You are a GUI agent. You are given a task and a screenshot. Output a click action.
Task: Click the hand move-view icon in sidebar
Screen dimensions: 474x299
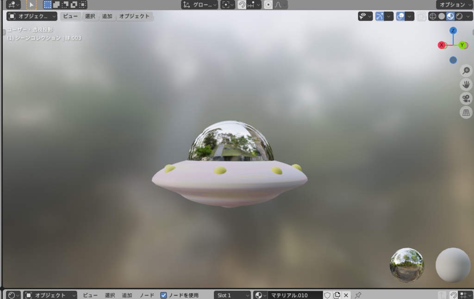[466, 84]
